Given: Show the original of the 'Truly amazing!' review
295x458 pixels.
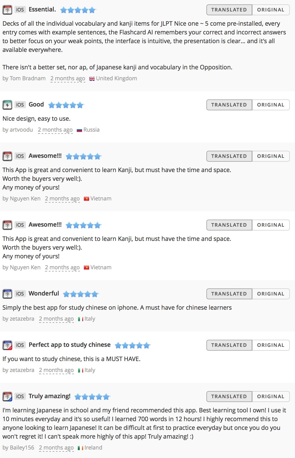Looking at the screenshot, I should pyautogui.click(x=271, y=397).
